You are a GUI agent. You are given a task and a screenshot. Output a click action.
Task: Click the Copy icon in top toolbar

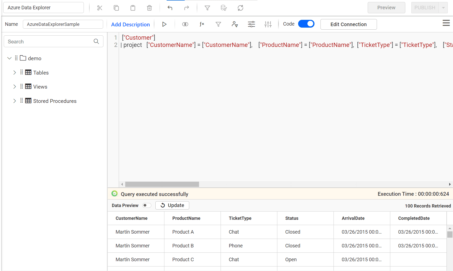[116, 8]
